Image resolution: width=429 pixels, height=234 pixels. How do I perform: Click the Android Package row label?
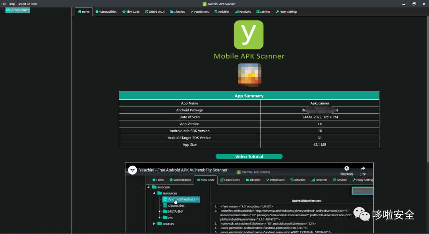189,110
